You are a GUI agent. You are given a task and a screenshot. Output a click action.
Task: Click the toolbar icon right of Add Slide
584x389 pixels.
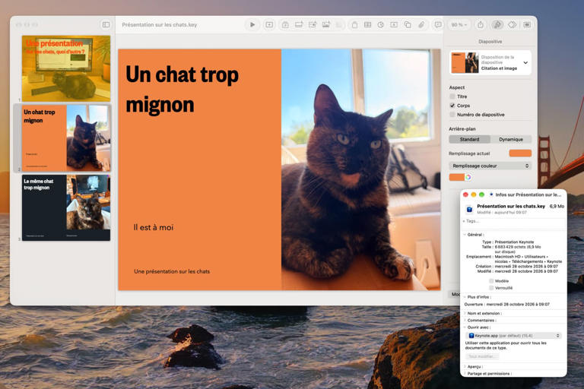[285, 25]
